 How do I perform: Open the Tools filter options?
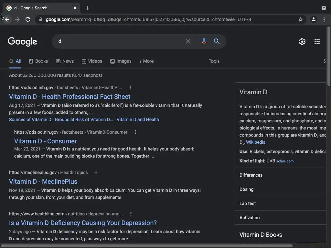pyautogui.click(x=214, y=61)
